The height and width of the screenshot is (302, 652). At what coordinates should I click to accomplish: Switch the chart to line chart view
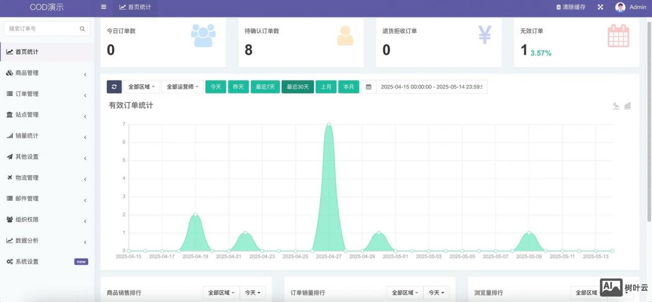[x=615, y=106]
